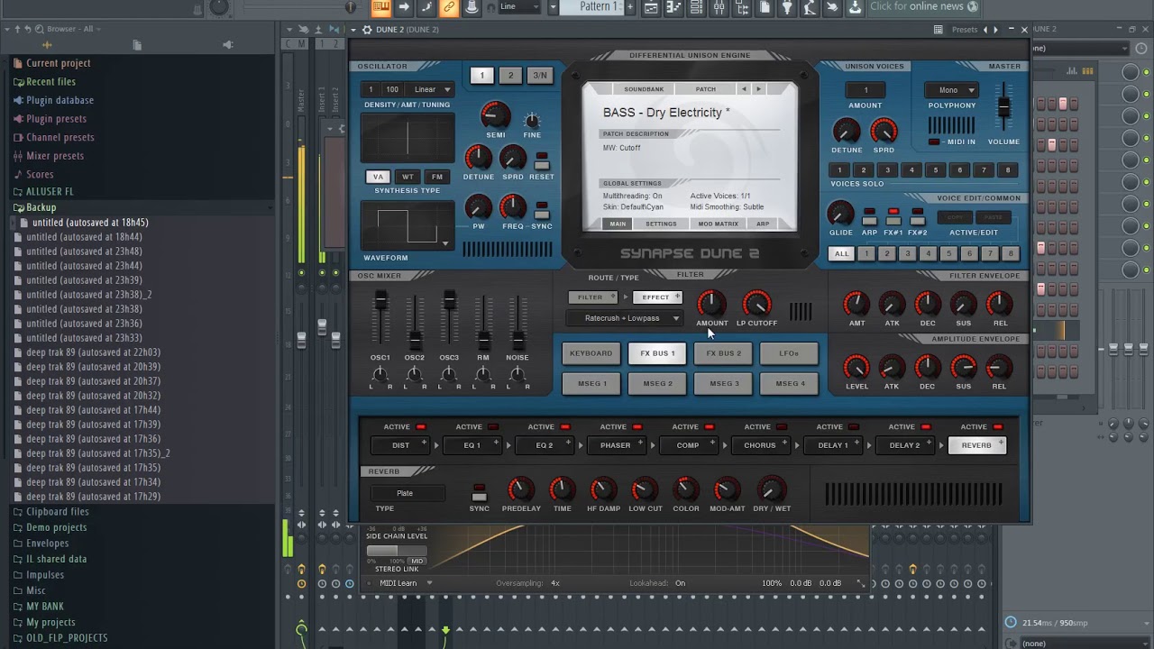Switch to the SETTINGS tab on display
This screenshot has height=649, width=1154.
coord(661,224)
